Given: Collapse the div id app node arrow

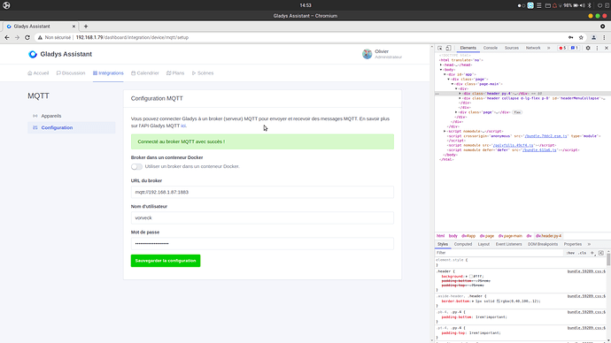Looking at the screenshot, I should [445, 74].
